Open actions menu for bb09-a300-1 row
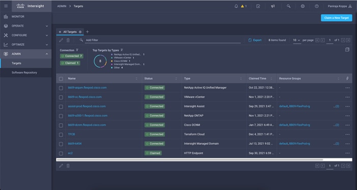This screenshot has height=190, width=357. pyautogui.click(x=347, y=116)
